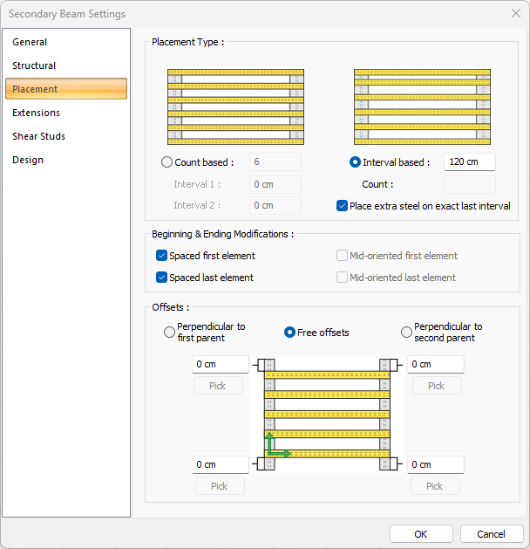The image size is (530, 549).
Task: Click the offsets preview diagram
Action: 327,414
